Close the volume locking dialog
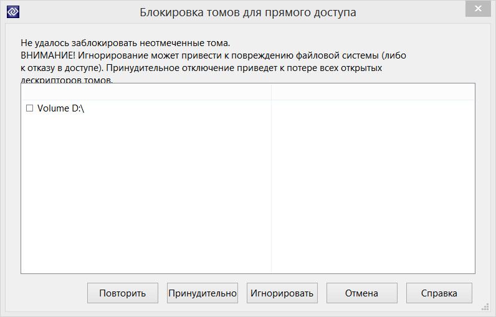This screenshot has width=496, height=317. 478,10
